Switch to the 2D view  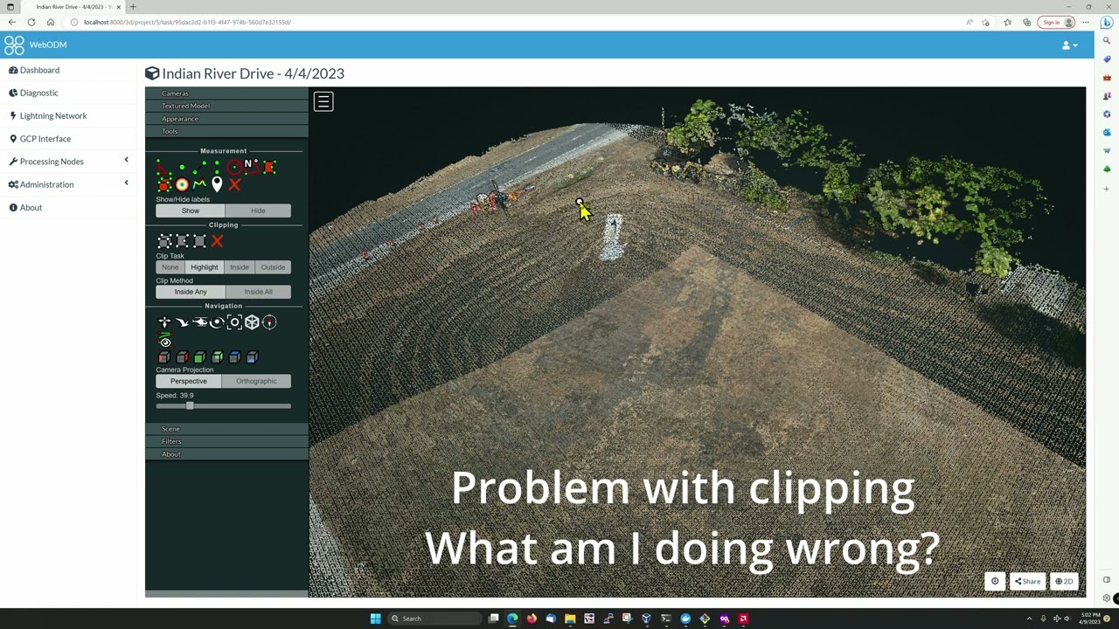[x=1064, y=581]
